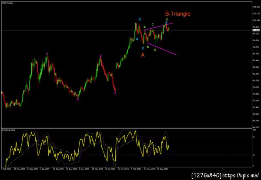Click magenta arrow marker at early 2009 peak
This screenshot has width=261, height=180.
pos(47,54)
